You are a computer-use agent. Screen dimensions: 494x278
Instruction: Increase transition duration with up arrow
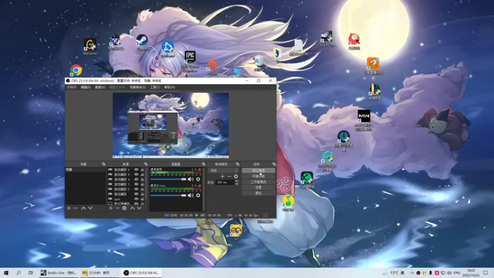click(x=237, y=181)
